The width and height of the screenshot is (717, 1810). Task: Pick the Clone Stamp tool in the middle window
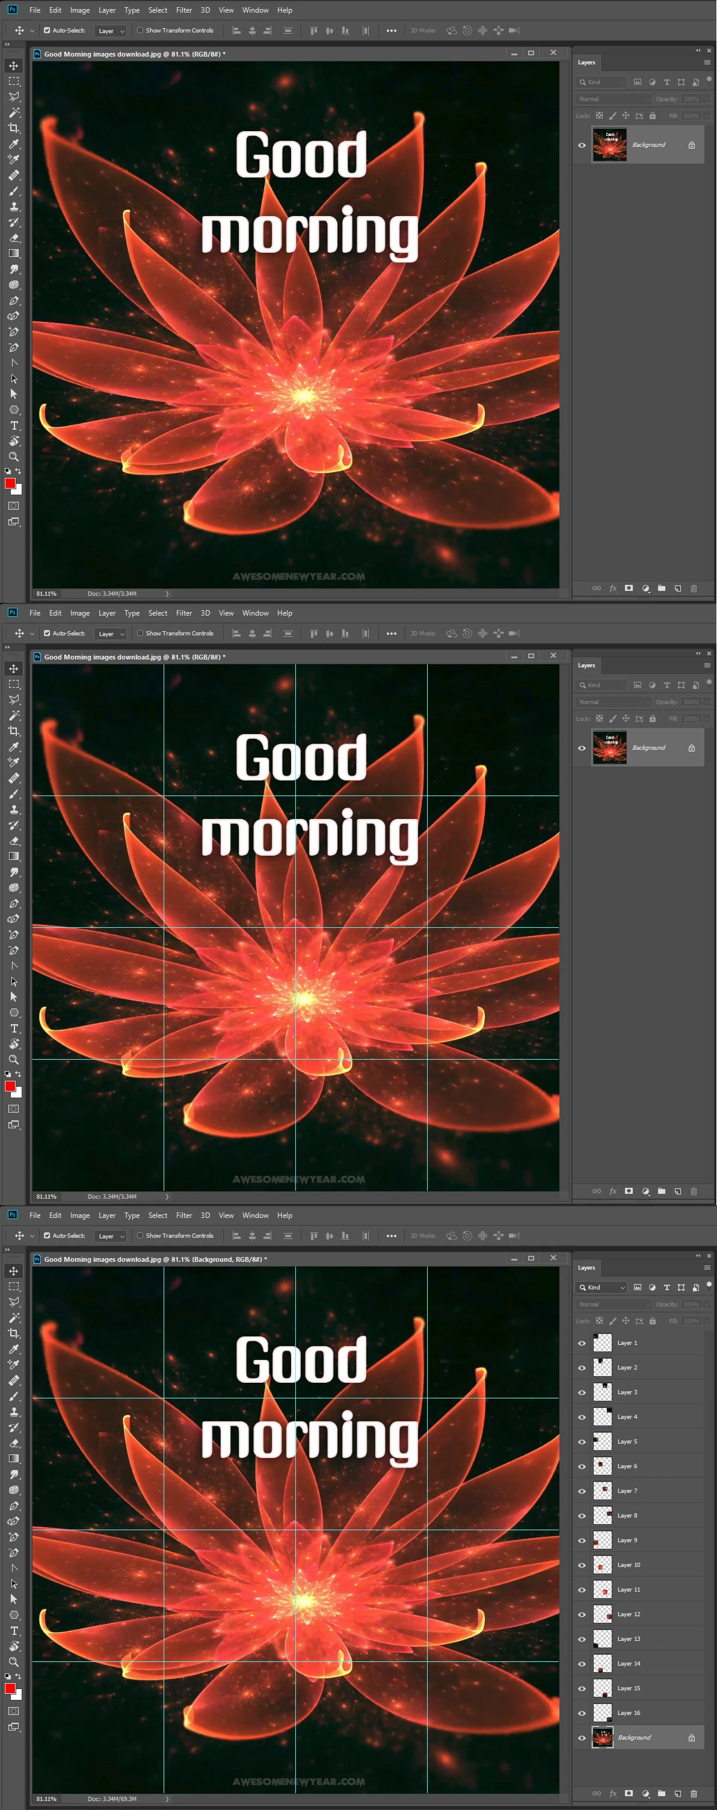[13, 809]
